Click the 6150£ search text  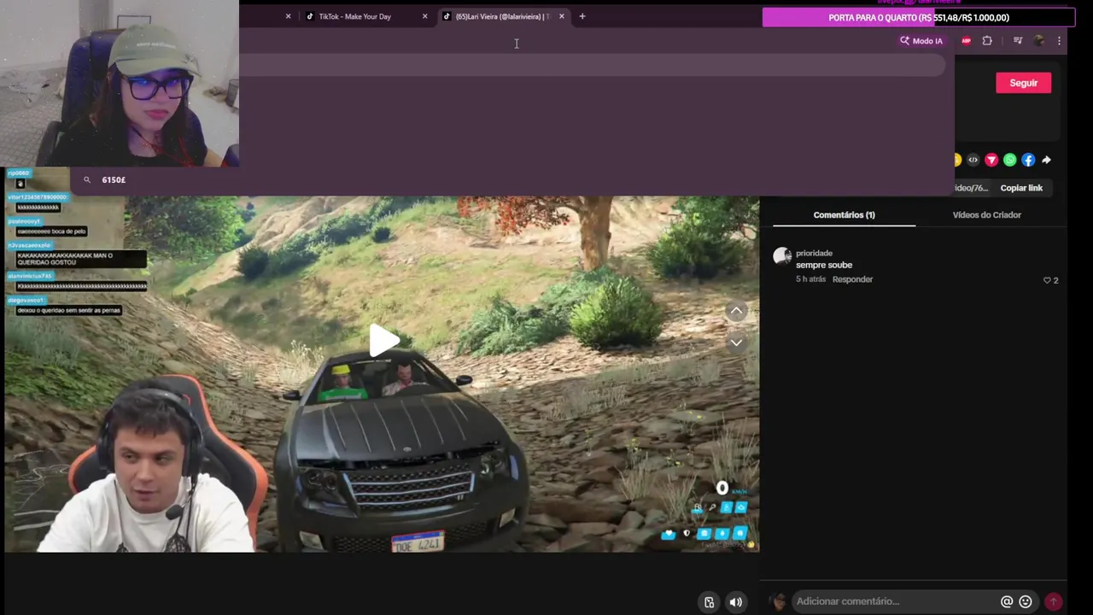pyautogui.click(x=114, y=180)
